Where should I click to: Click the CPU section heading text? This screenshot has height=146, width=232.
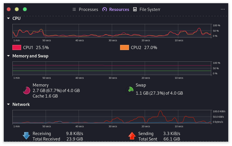point(16,18)
